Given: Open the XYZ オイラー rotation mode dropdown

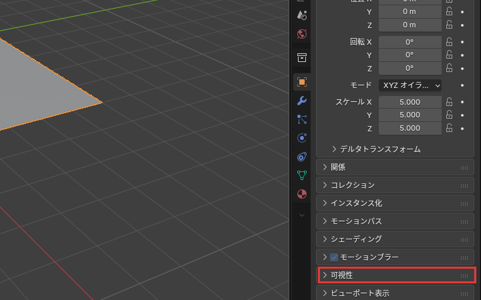Looking at the screenshot, I should point(410,85).
